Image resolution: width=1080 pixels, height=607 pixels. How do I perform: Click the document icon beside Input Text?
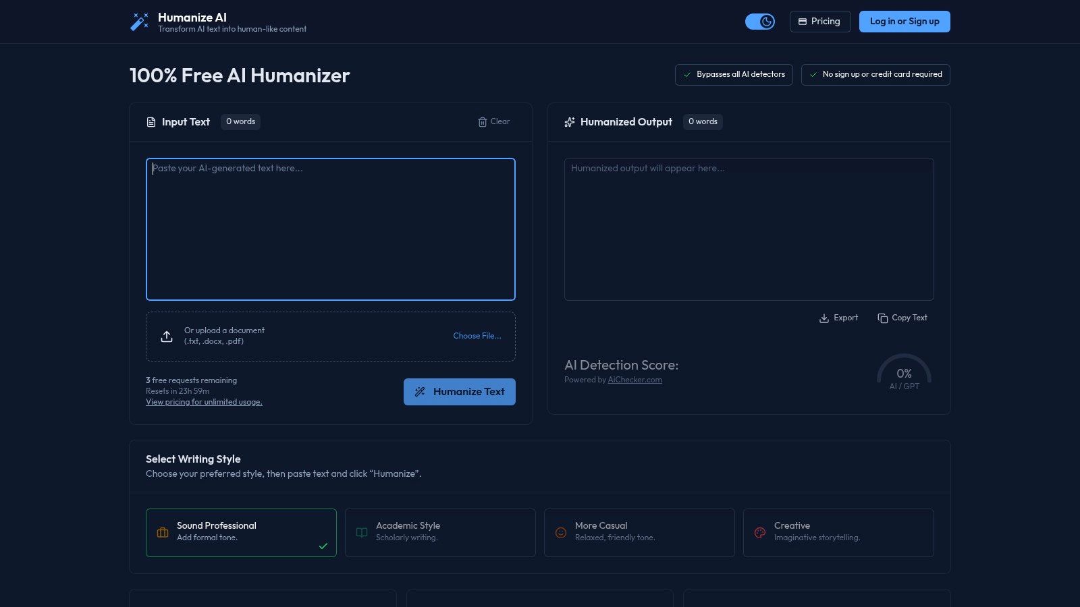(151, 122)
